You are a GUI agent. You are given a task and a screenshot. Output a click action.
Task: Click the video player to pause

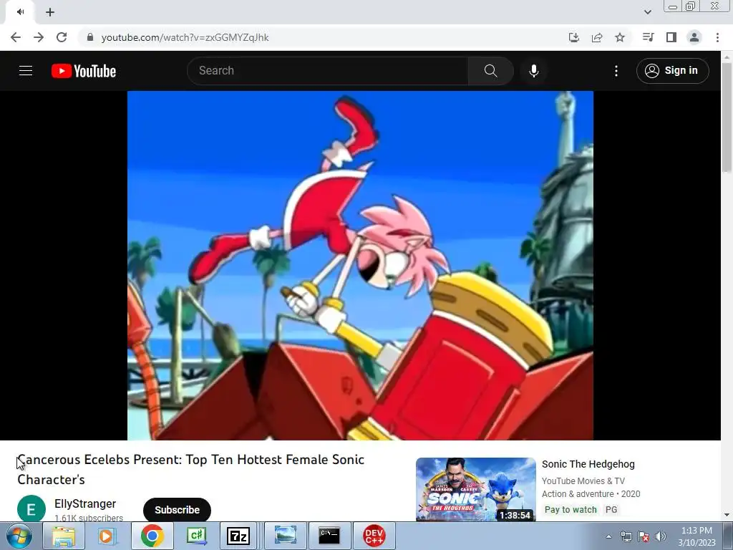click(x=360, y=265)
